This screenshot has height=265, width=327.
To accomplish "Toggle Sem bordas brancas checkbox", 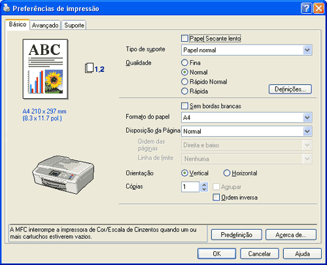I will point(184,106).
